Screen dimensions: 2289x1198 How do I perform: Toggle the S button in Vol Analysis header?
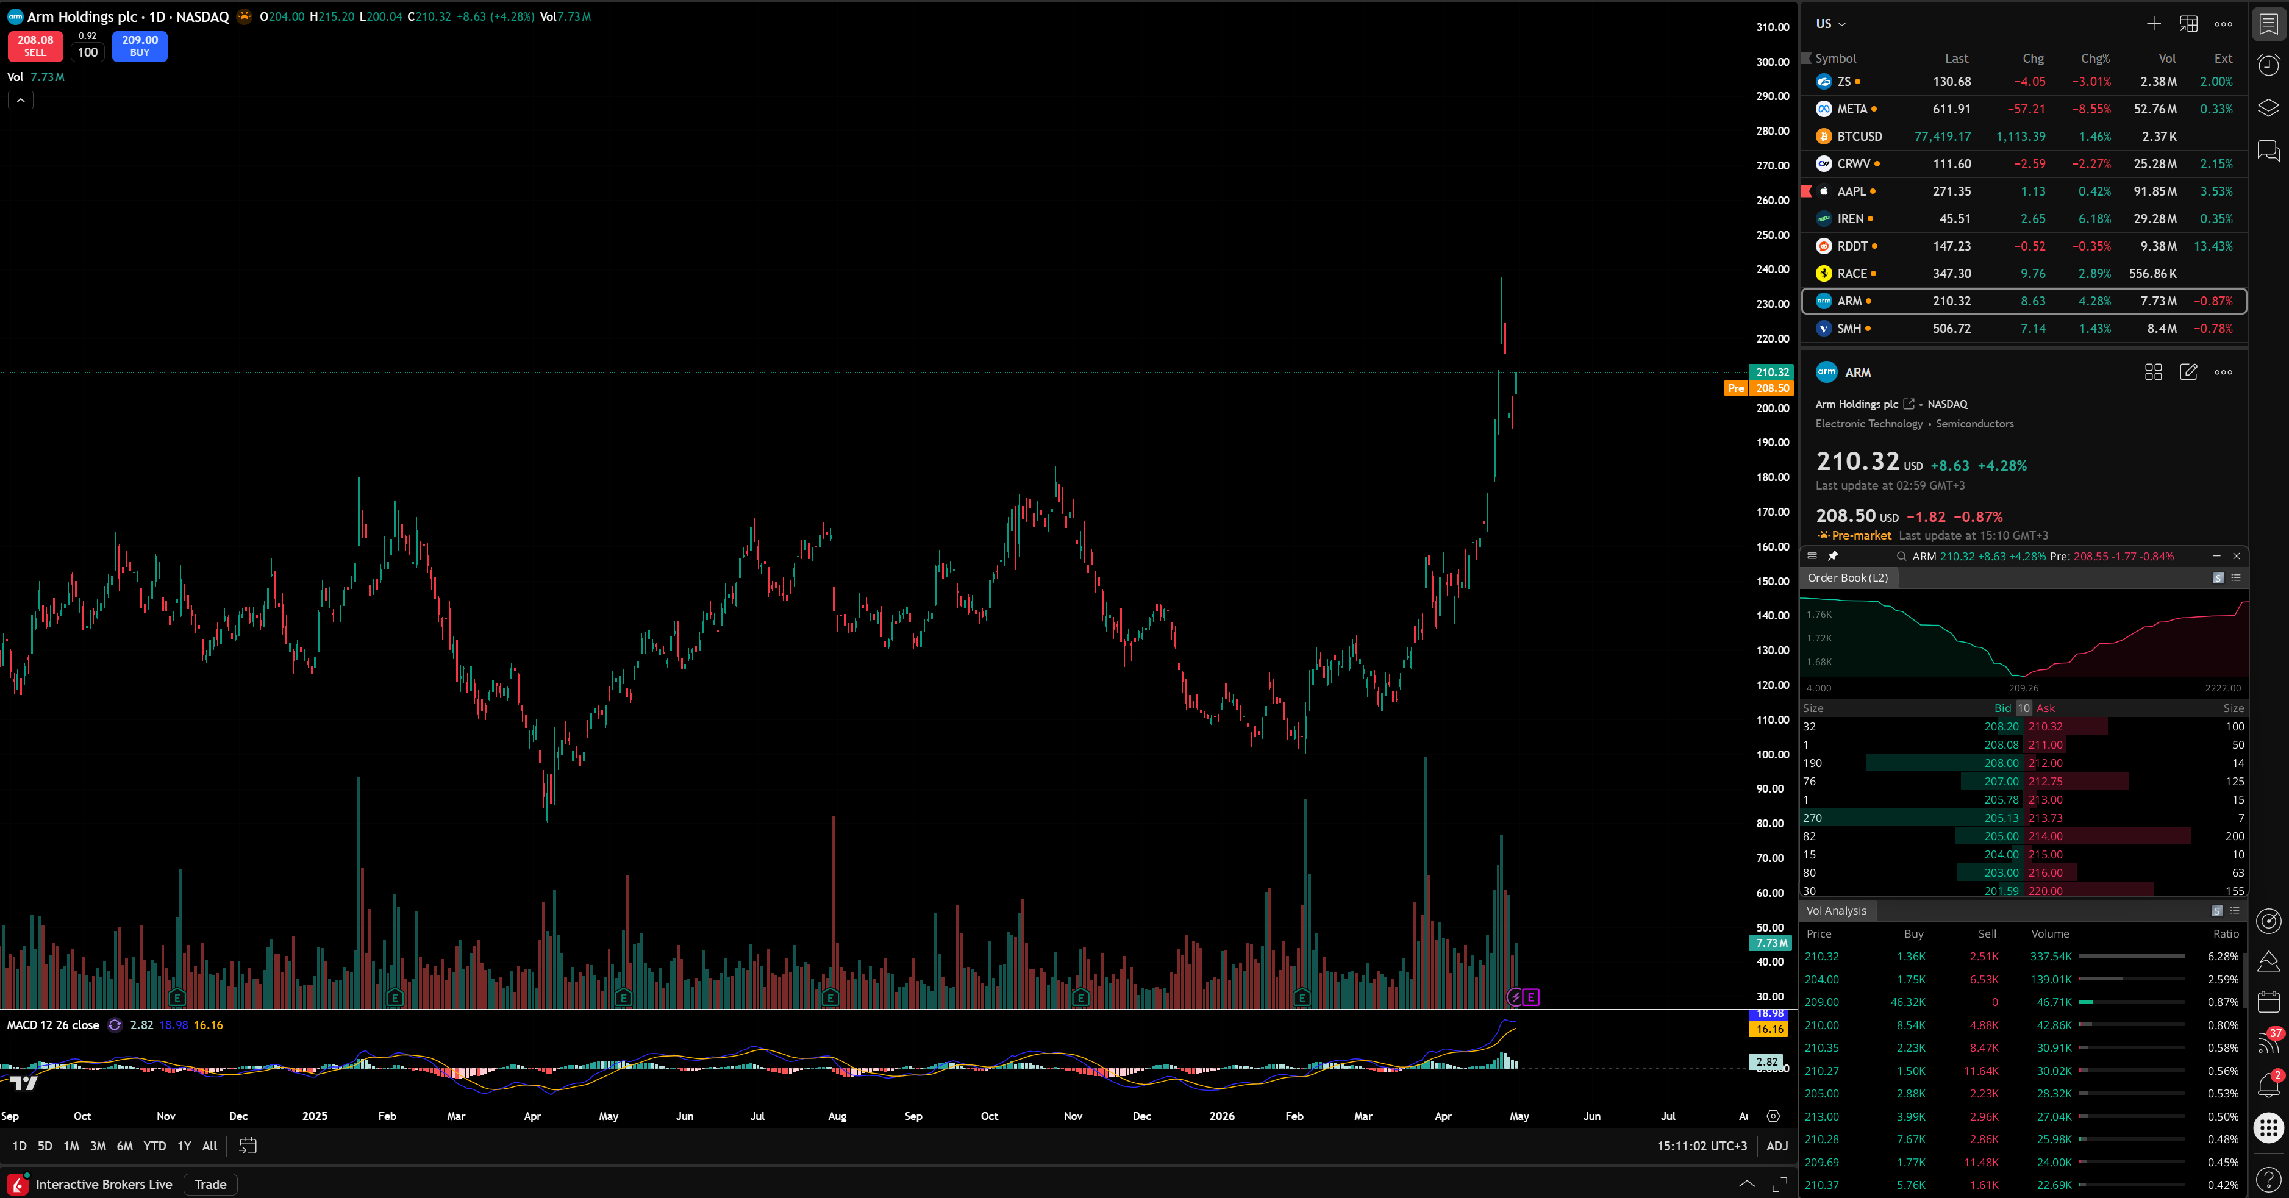pyautogui.click(x=2216, y=910)
